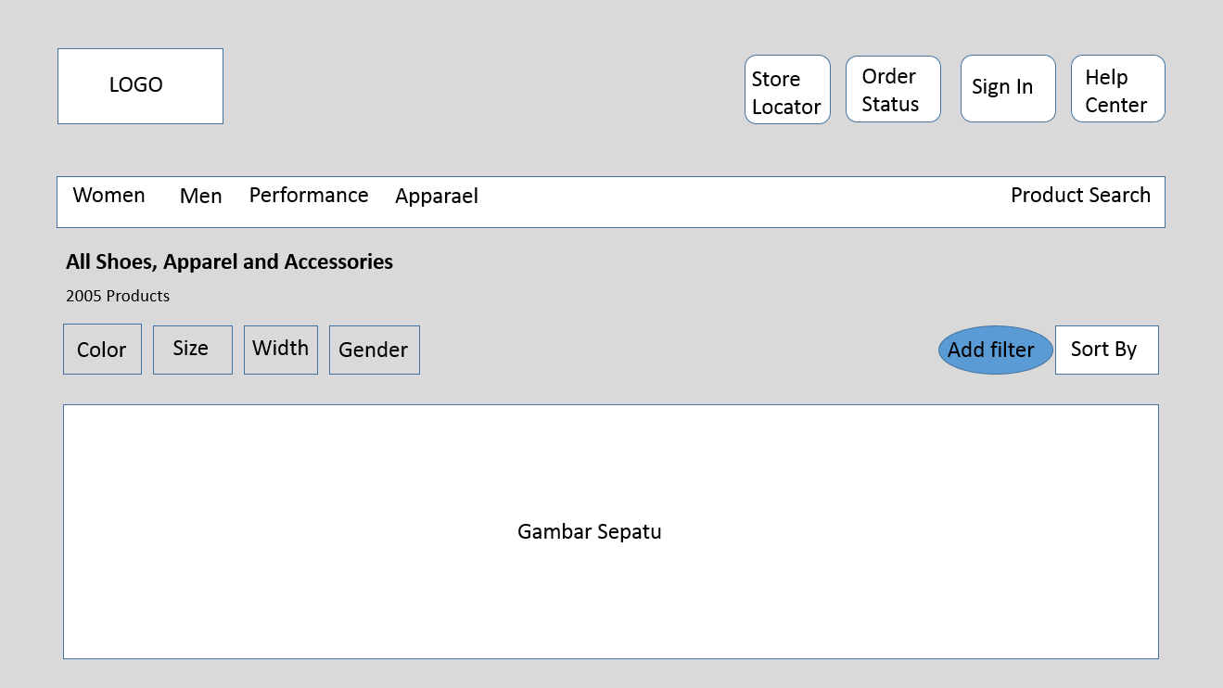Expand the Color filter
This screenshot has width=1223, height=688.
(102, 350)
